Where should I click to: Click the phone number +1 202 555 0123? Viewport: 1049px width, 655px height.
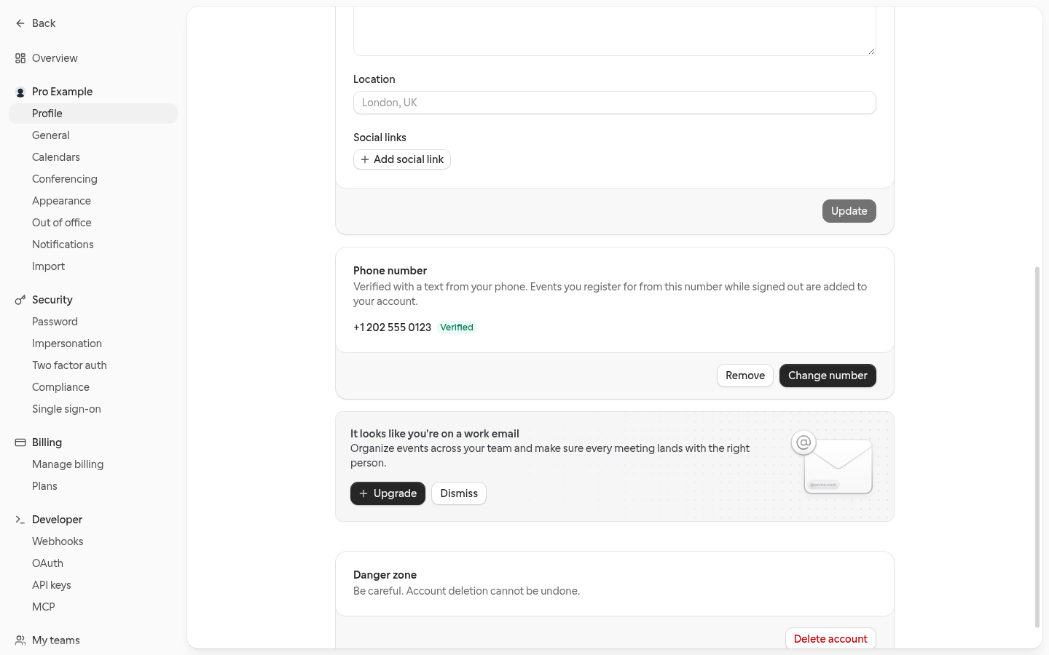click(392, 327)
